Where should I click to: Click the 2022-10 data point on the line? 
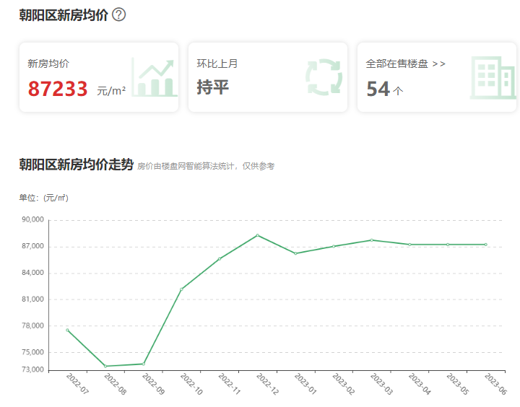click(181, 289)
